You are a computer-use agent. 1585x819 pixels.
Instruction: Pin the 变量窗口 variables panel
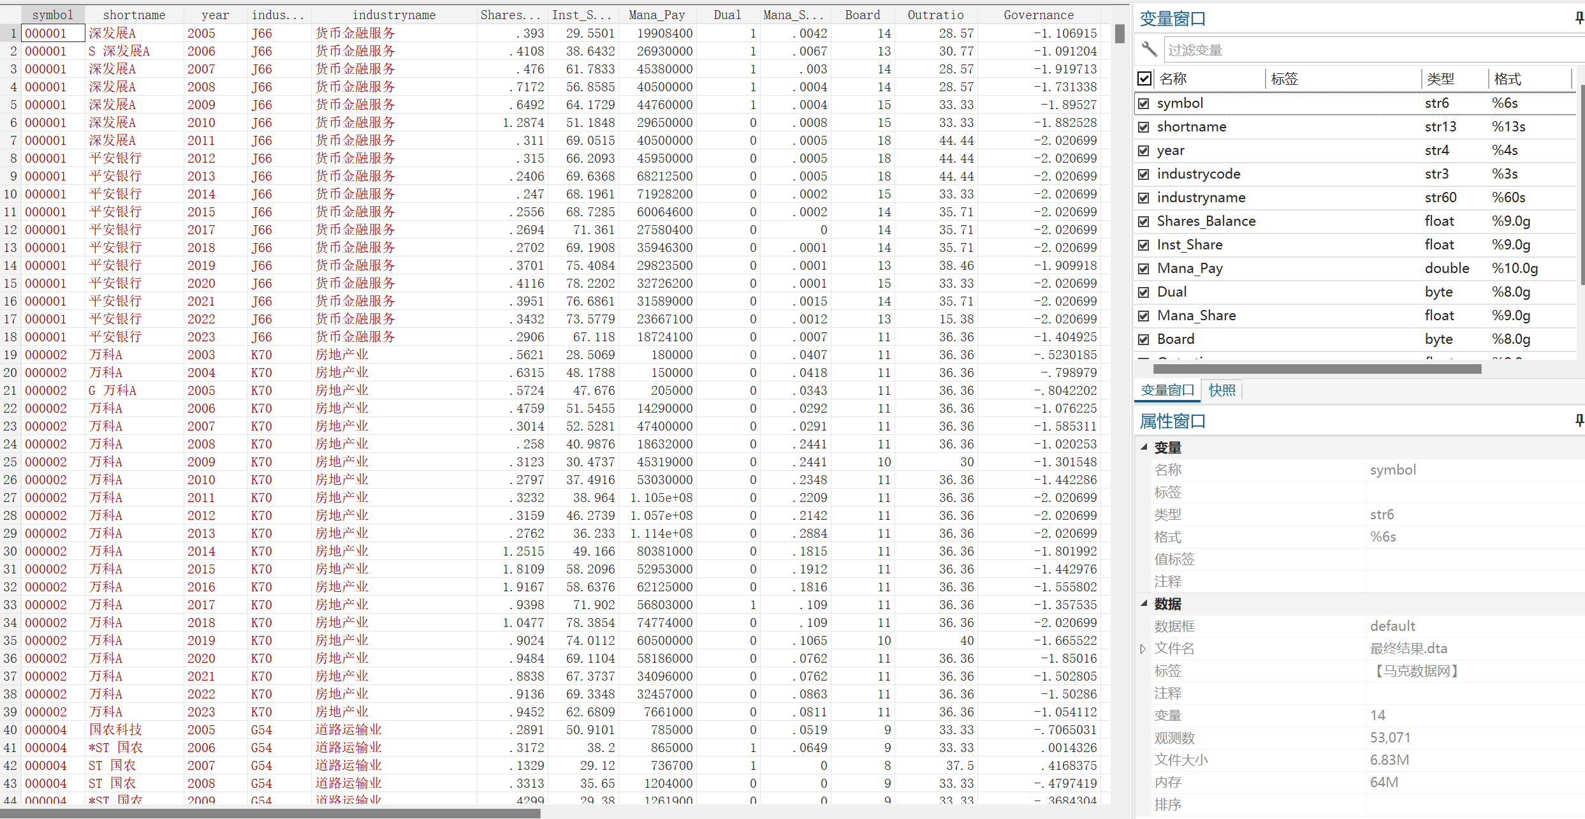tap(1579, 18)
